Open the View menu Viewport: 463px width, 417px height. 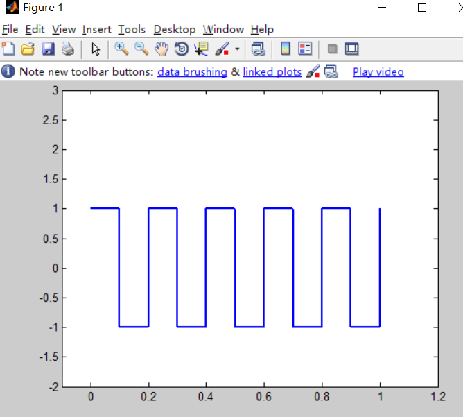64,30
